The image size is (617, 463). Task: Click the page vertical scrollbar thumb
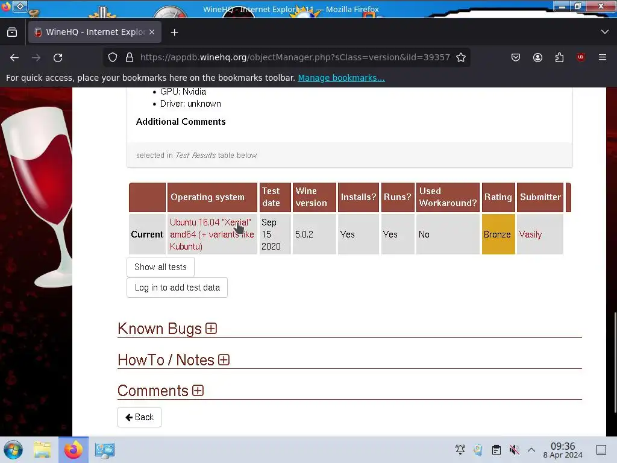614,362
